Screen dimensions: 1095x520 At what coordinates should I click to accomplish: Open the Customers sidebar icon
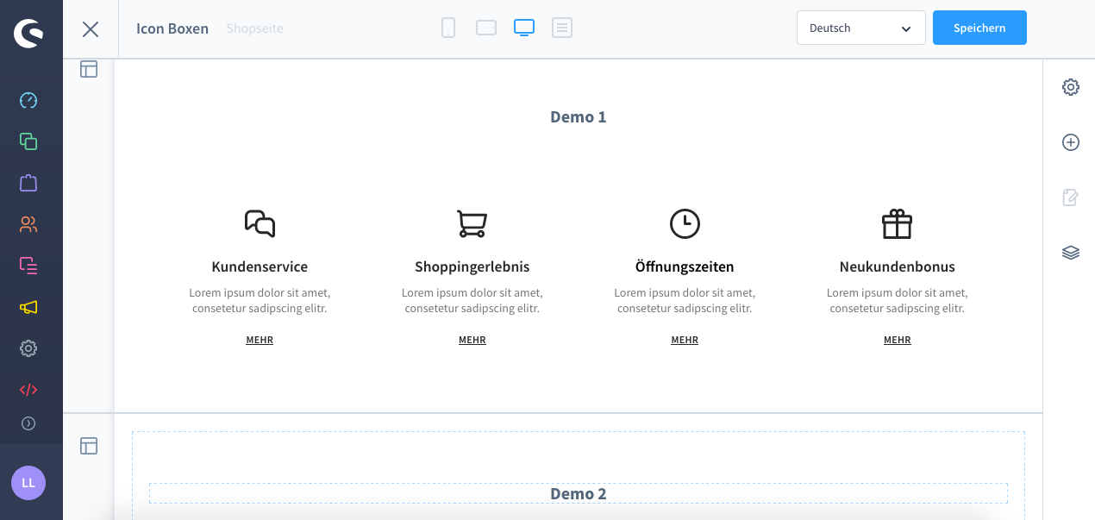tap(28, 224)
